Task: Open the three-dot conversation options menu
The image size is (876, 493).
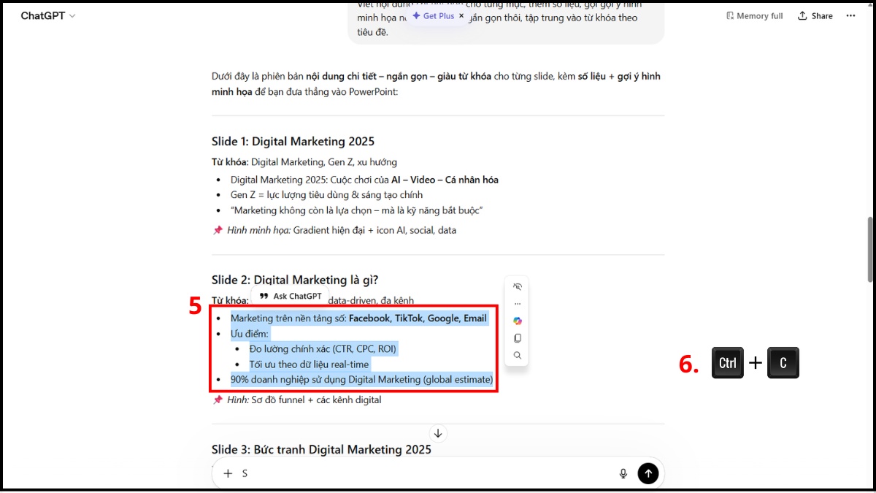Action: click(x=850, y=16)
